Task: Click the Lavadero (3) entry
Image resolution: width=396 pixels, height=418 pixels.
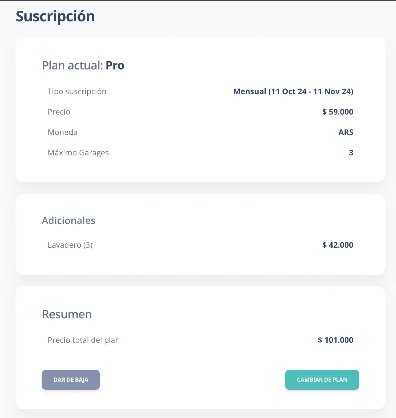Action: [70, 245]
